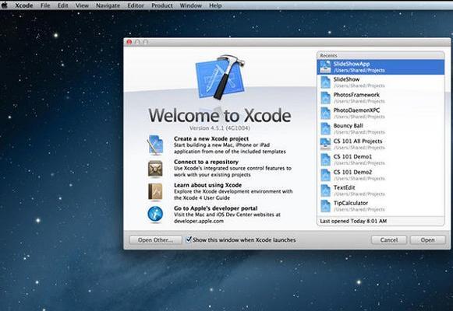This screenshot has width=453, height=311.
Task: Click the developer portal globe icon
Action: [155, 215]
